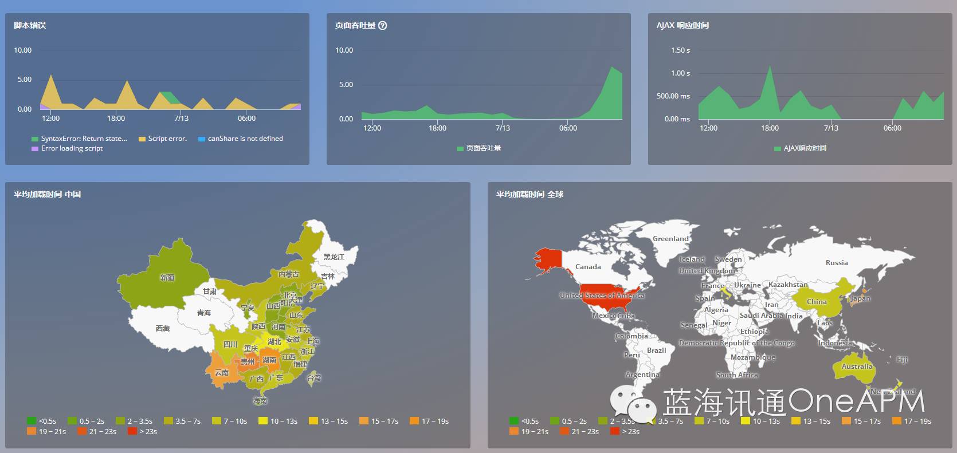This screenshot has height=453, width=957.
Task: Select 西藏 province on China map
Action: [163, 328]
